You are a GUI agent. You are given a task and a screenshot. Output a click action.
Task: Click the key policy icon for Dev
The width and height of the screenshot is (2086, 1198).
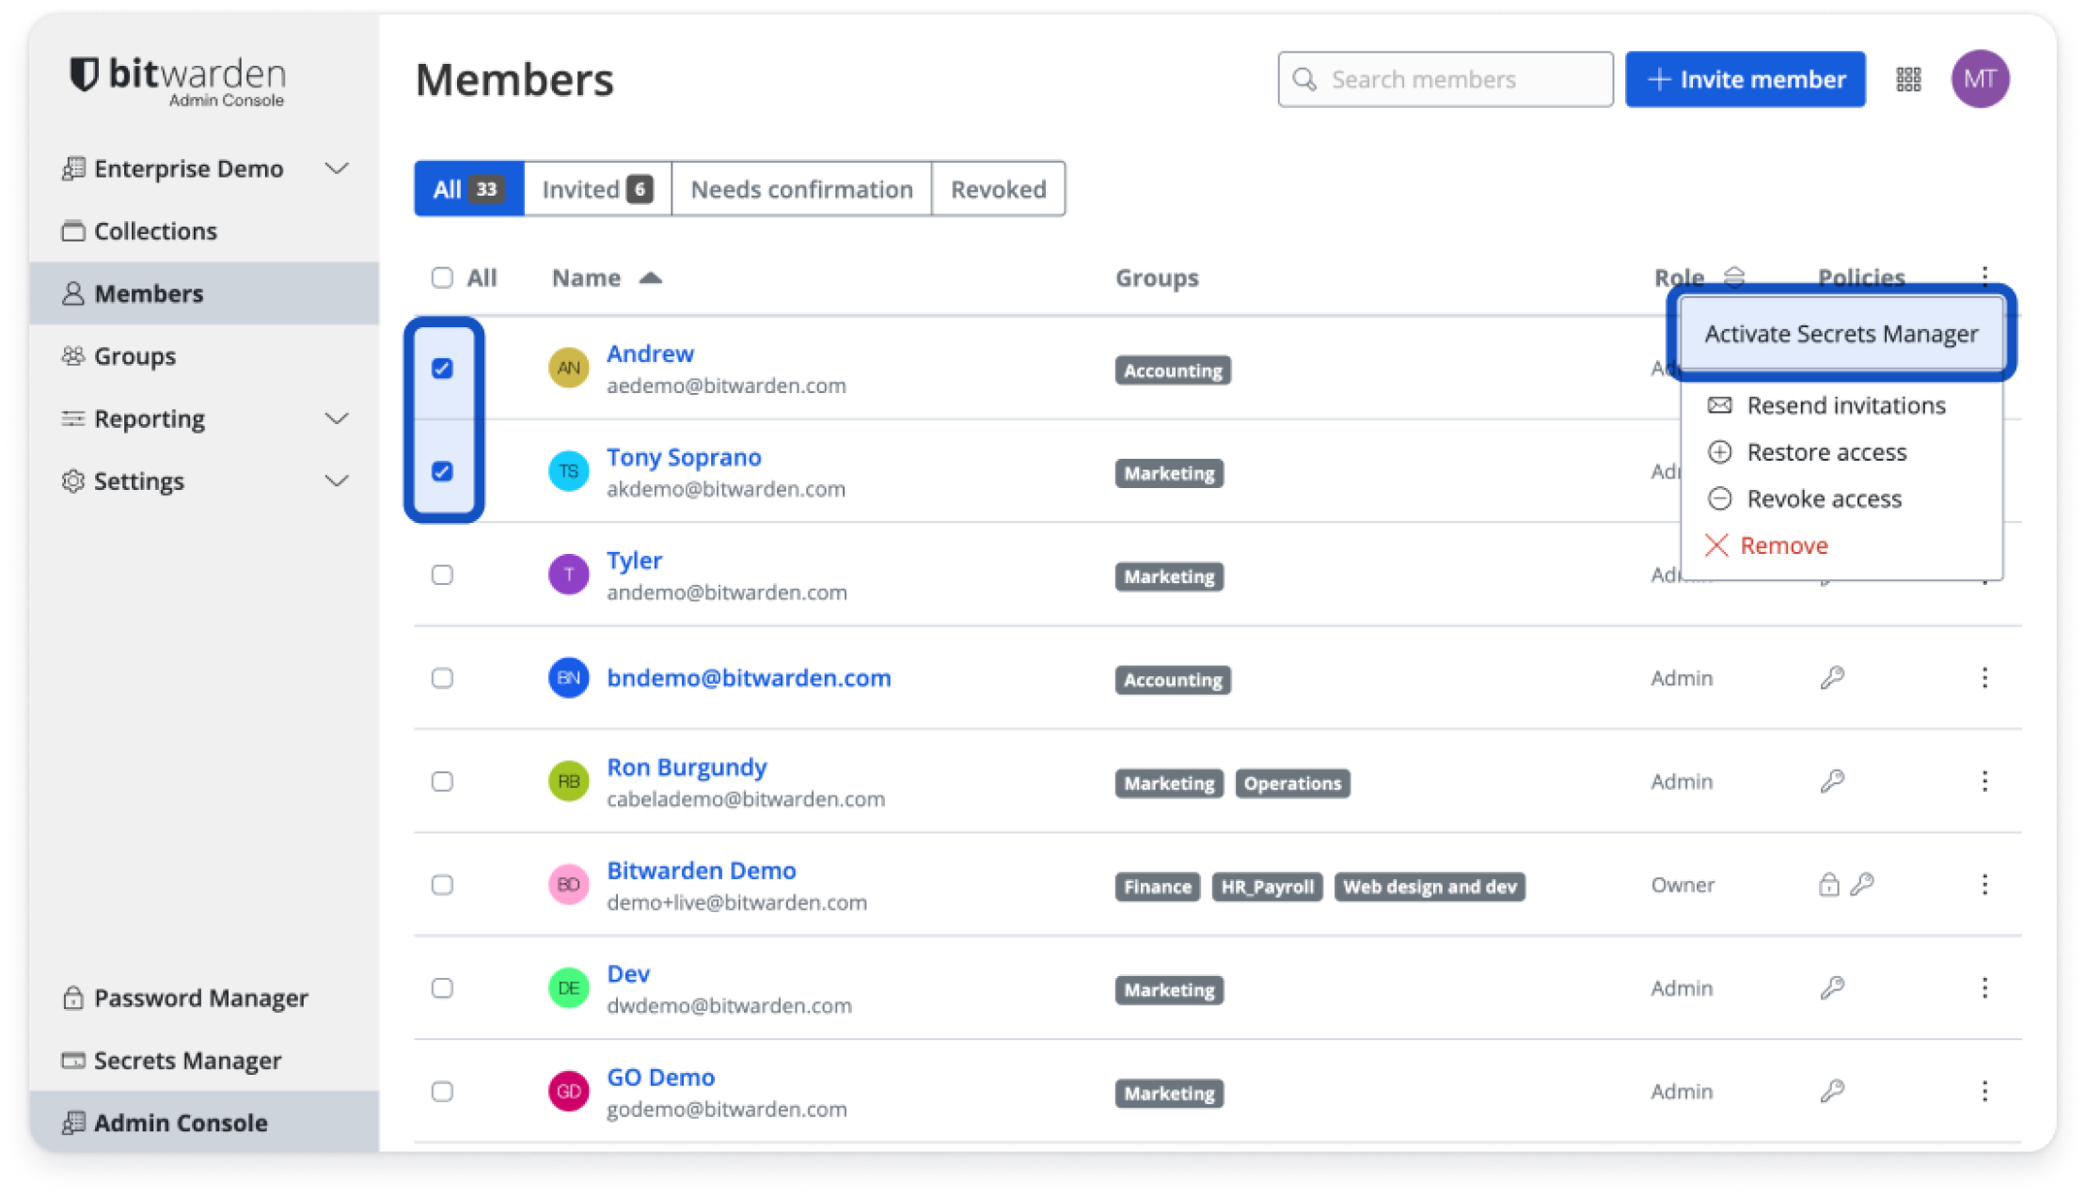[x=1832, y=988]
